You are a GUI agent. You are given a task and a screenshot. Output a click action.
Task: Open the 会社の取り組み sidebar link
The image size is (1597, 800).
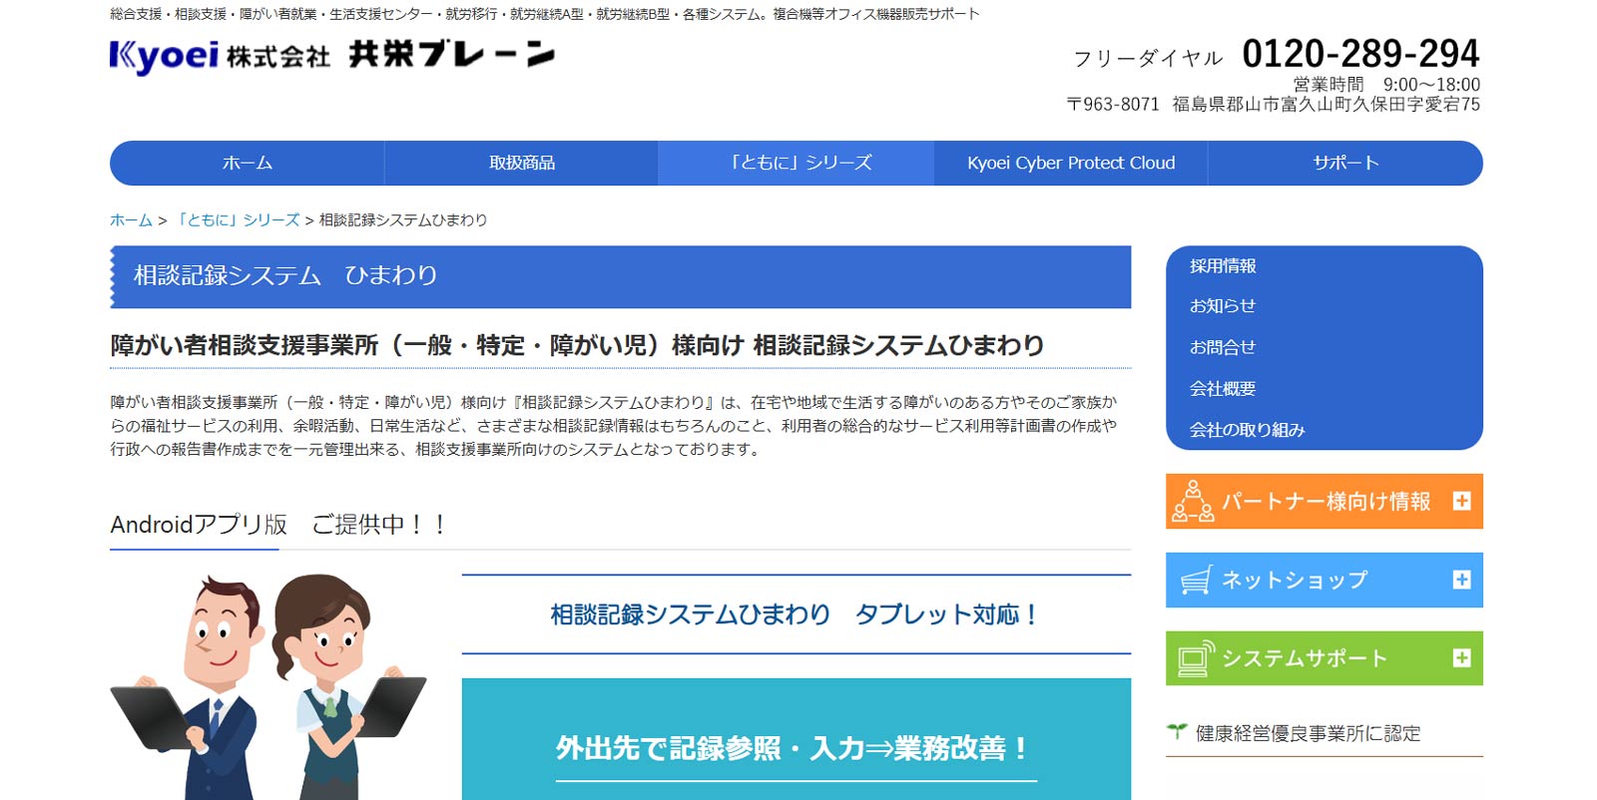(1247, 430)
